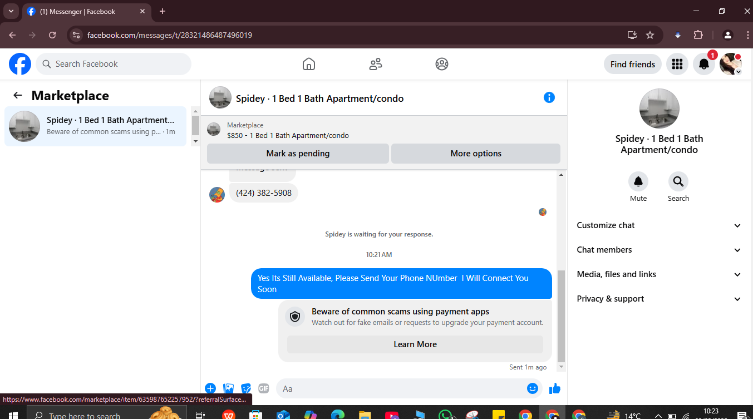The height and width of the screenshot is (419, 753).
Task: Mute this conversation with bell icon
Action: [638, 181]
